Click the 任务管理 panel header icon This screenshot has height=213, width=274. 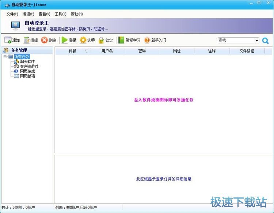6,50
